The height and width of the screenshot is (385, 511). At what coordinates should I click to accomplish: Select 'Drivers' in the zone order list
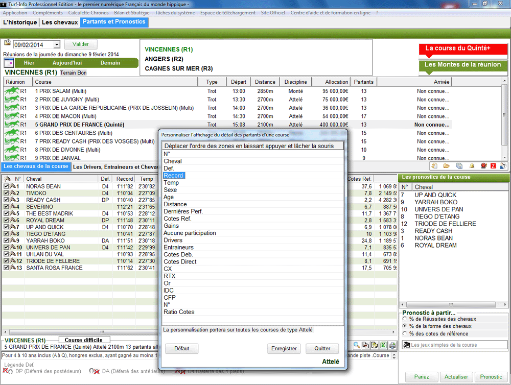pos(173,240)
